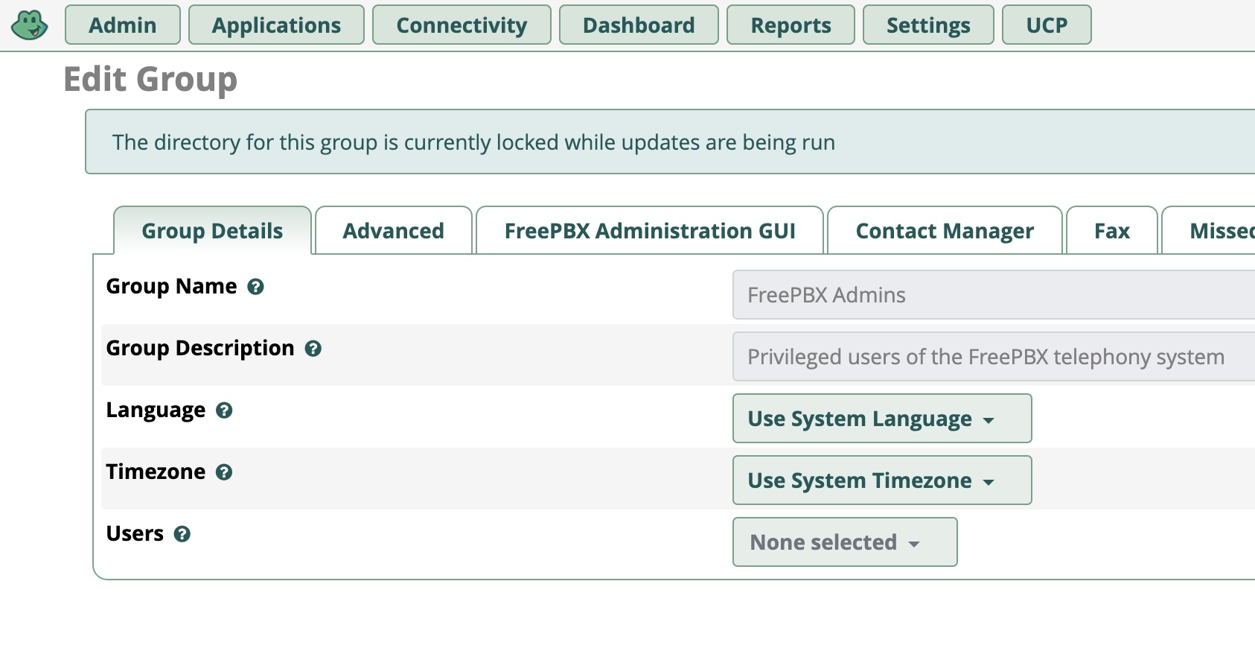1255x657 pixels.
Task: Open the Reports menu
Action: click(x=791, y=25)
